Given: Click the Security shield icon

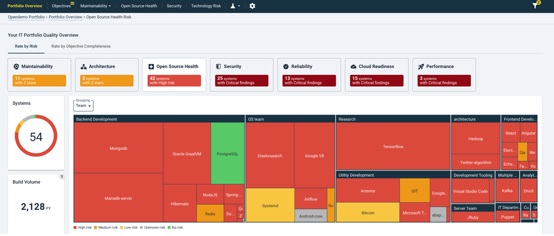Looking at the screenshot, I should [219, 66].
